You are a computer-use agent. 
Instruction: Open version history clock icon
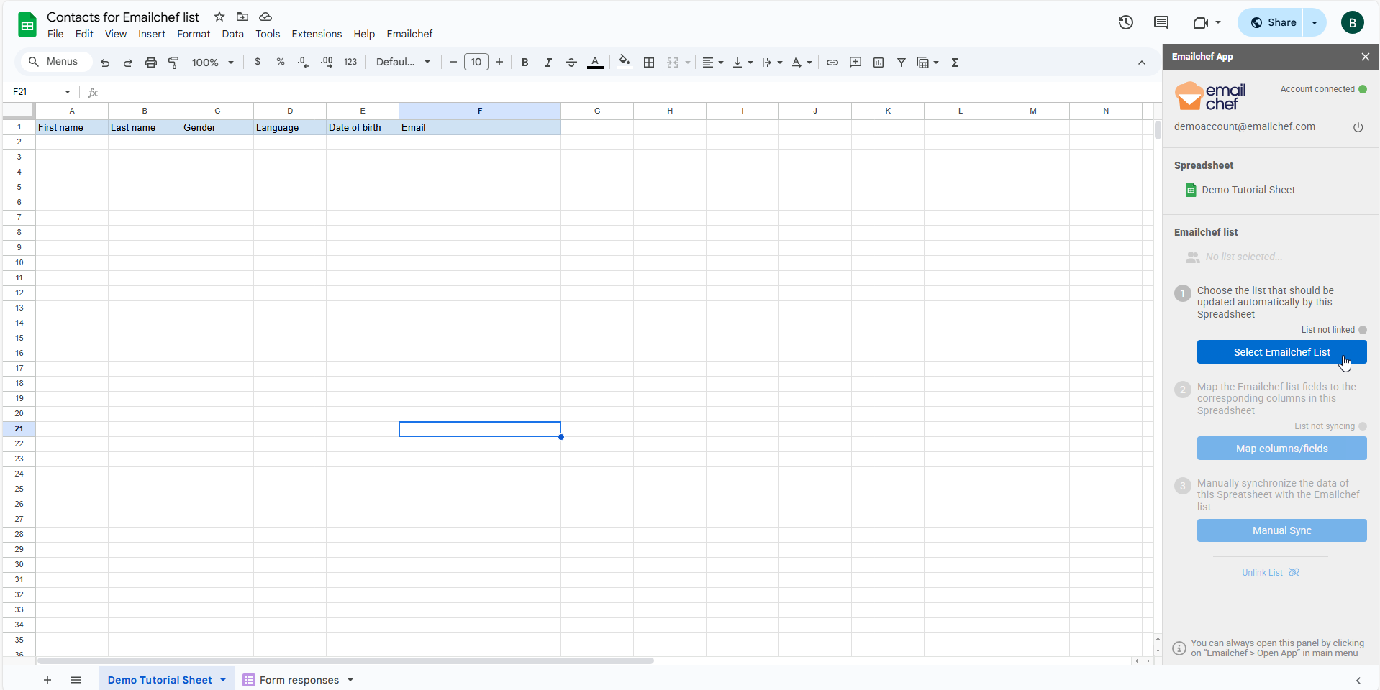click(x=1126, y=22)
